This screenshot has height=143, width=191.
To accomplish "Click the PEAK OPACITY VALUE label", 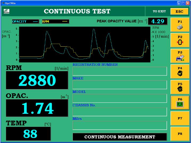I will click(x=117, y=21).
